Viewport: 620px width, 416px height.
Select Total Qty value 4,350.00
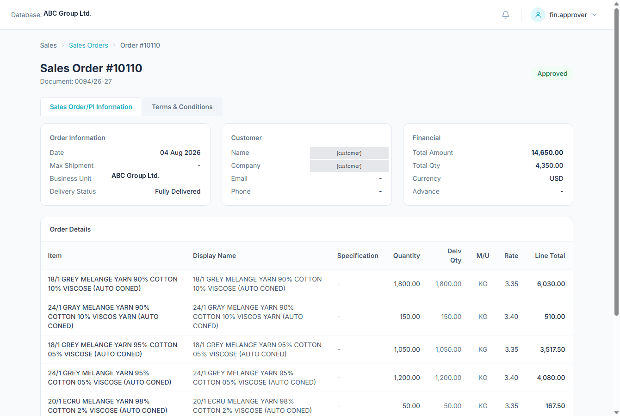tap(549, 165)
